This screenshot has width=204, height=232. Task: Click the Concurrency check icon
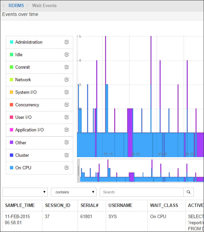(x=67, y=105)
